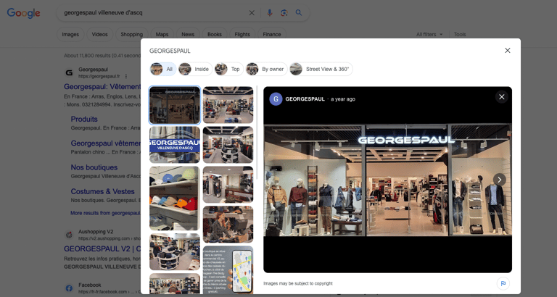Go to the next photo arrow
Viewport: 557px width, 297px height.
click(500, 180)
